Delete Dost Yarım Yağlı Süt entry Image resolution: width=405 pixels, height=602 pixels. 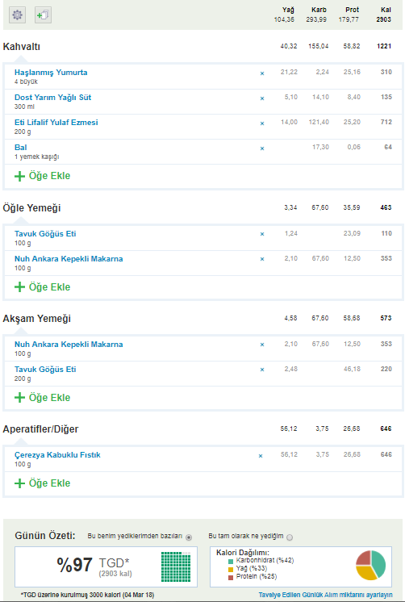pyautogui.click(x=262, y=98)
